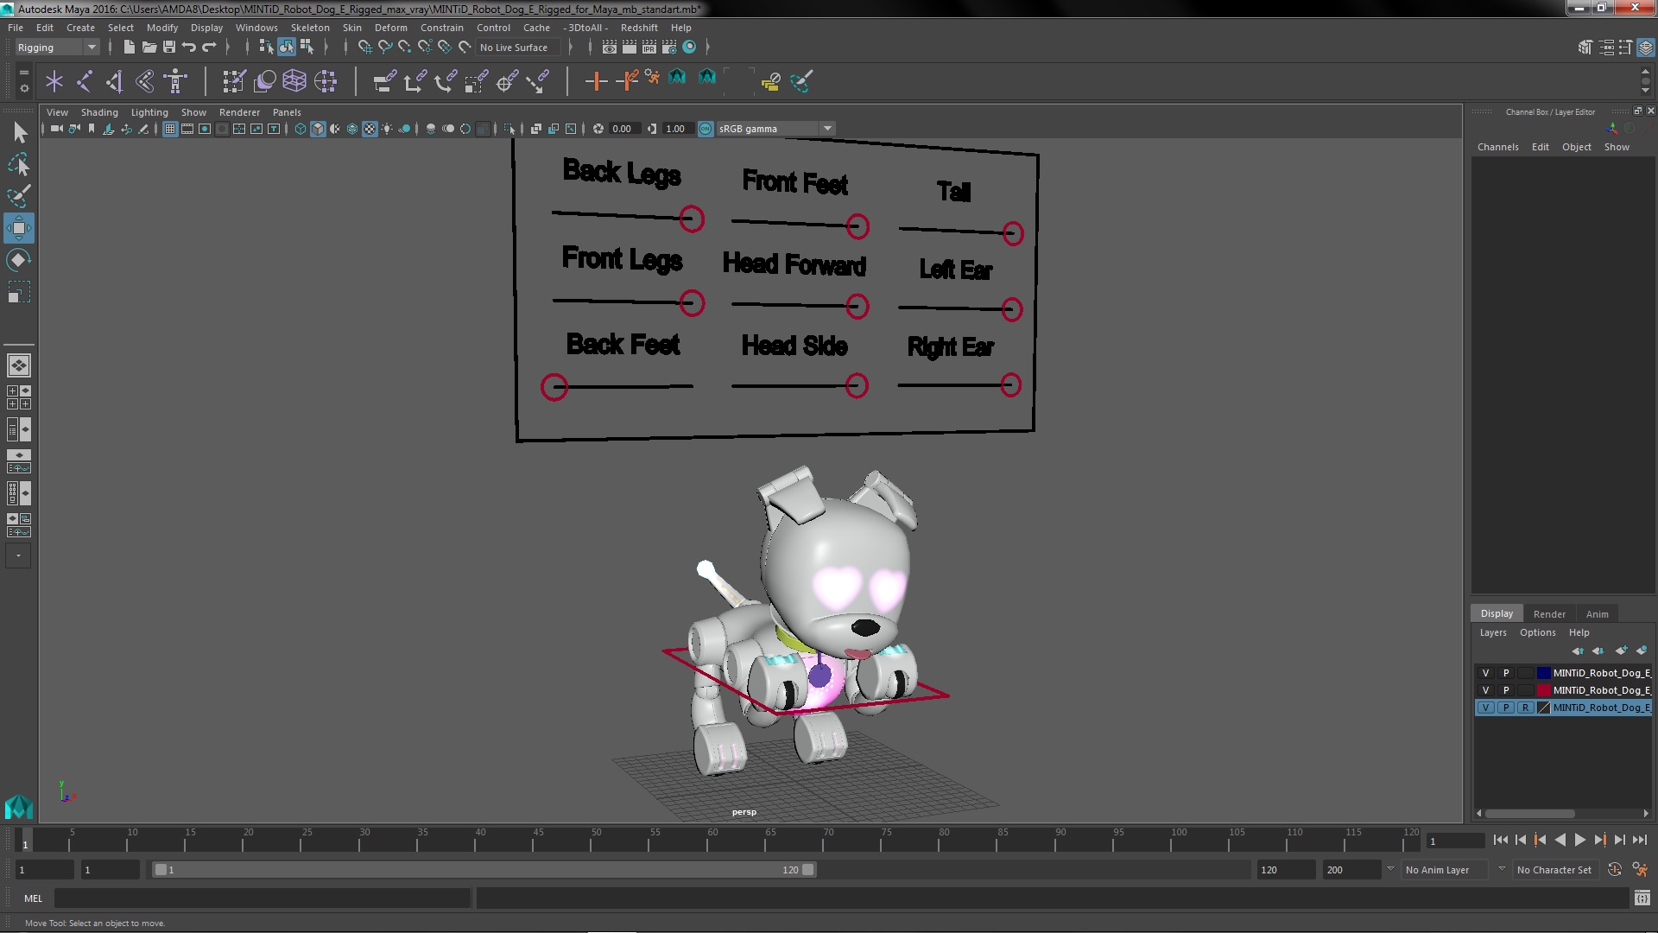Screen dimensions: 1658x933
Task: Choose the Lasso Select tool in Tool Box
Action: tap(19, 164)
